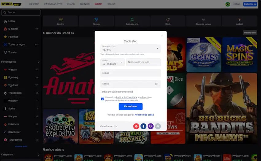Sign up with the Twitch icon

(150, 126)
